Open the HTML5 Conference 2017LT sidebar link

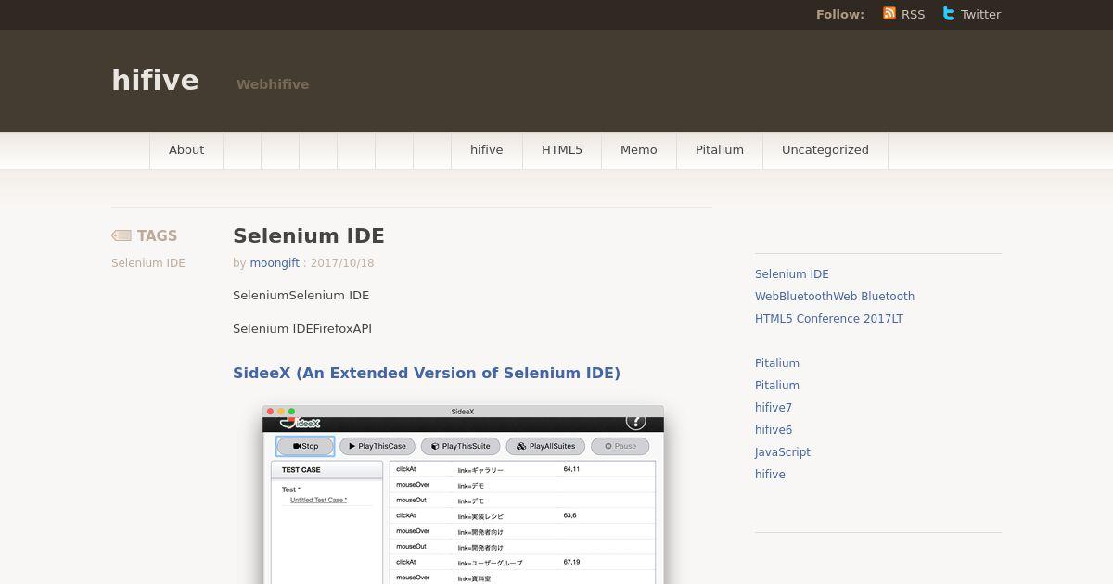click(x=829, y=319)
